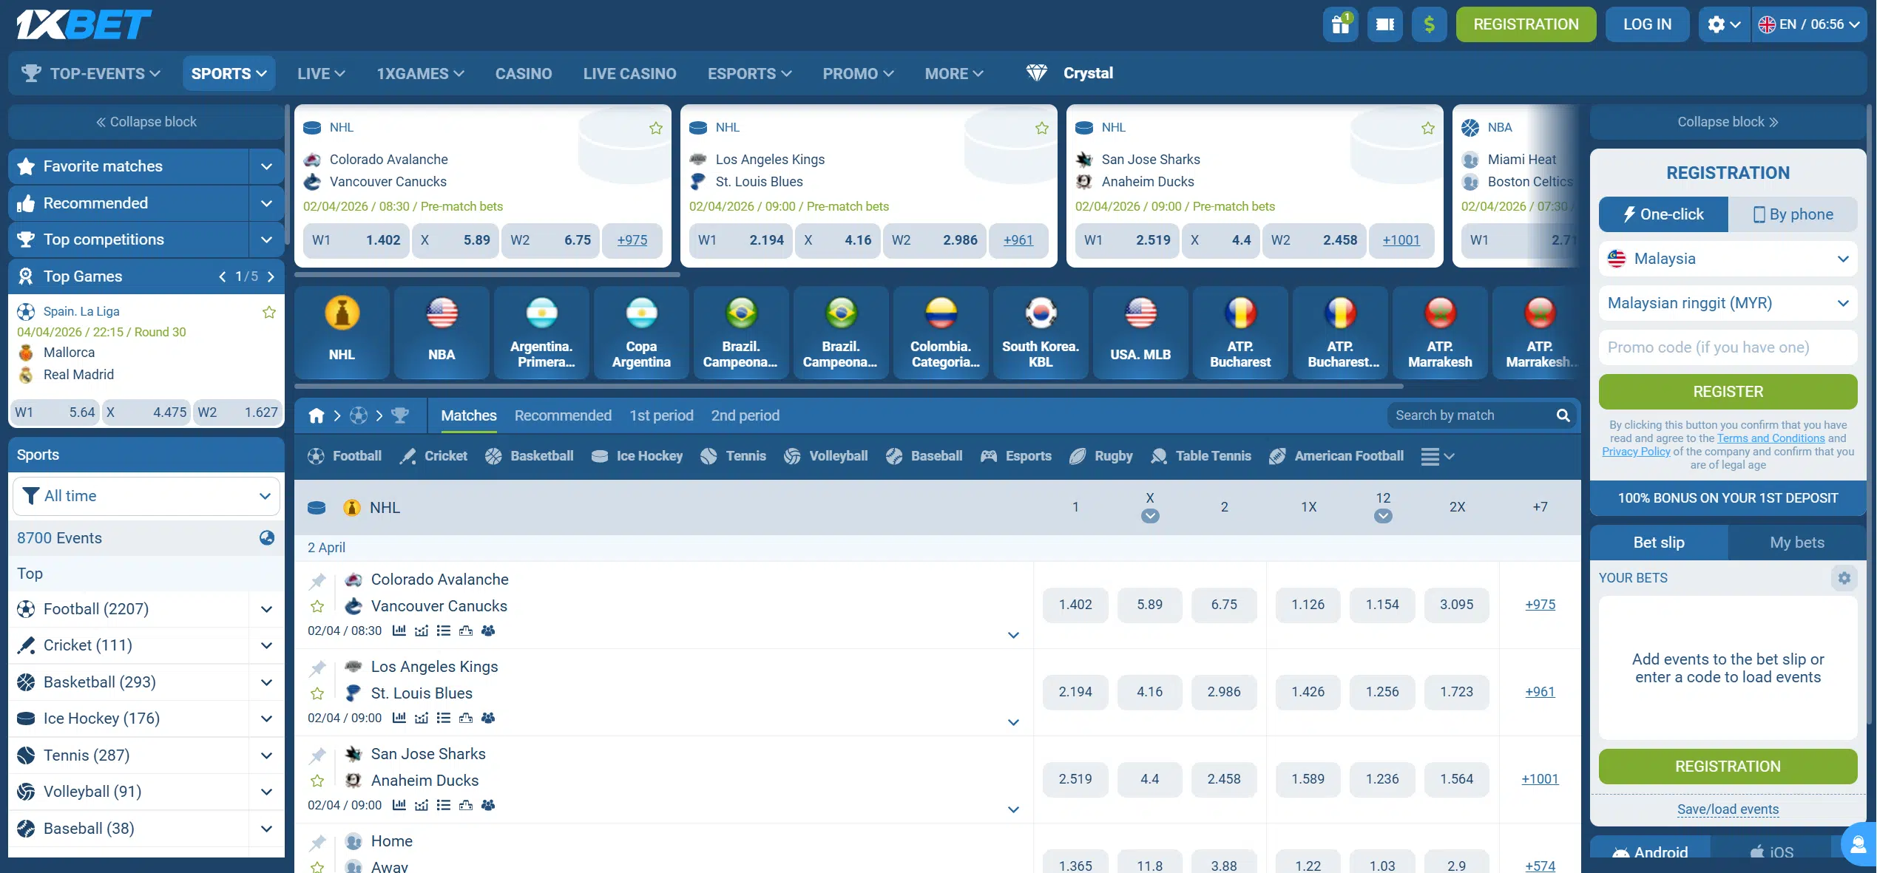Click the green dollar payments icon in header

[1429, 24]
